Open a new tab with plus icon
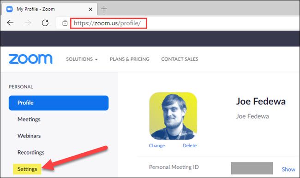 (104, 9)
